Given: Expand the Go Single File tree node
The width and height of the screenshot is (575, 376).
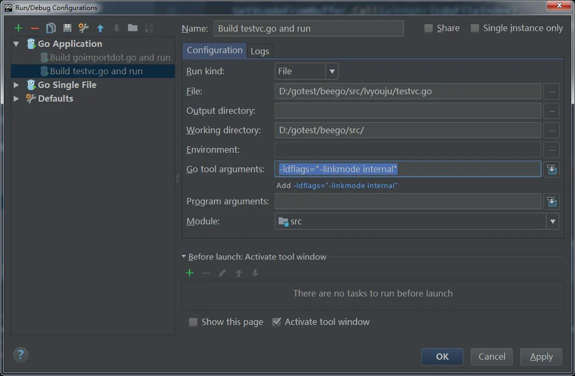Looking at the screenshot, I should coord(16,85).
